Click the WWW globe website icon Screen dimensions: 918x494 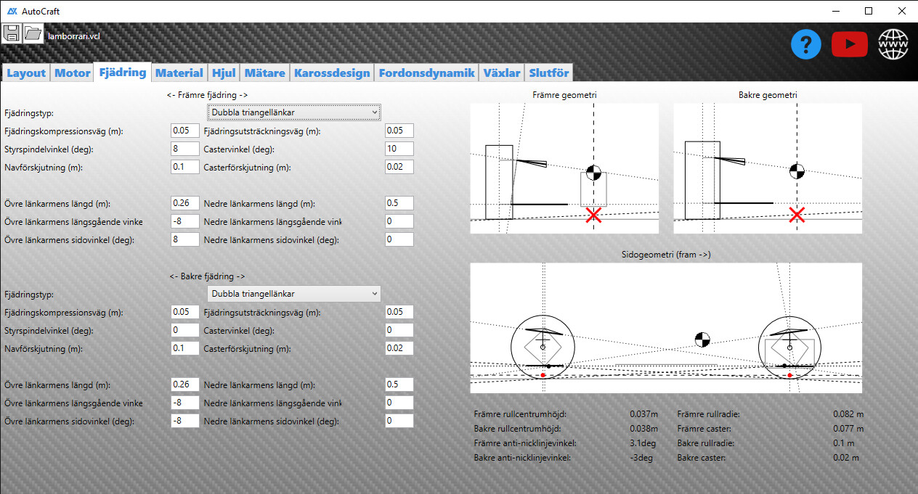(x=893, y=45)
